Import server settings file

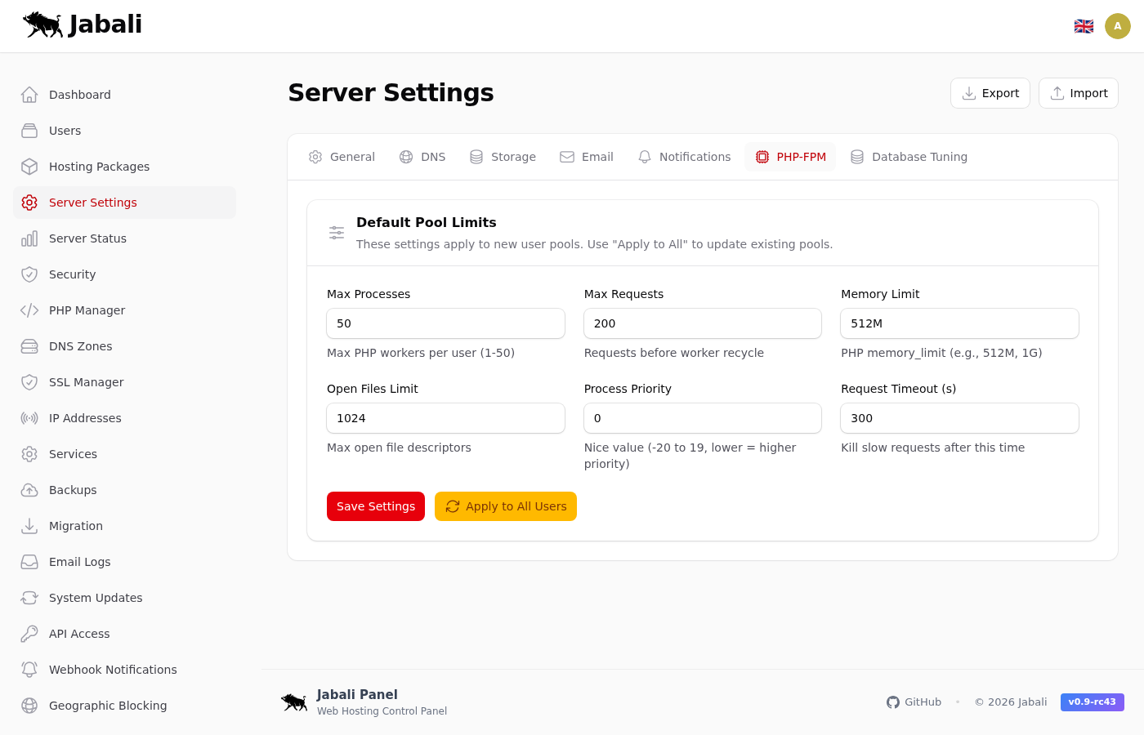1078,93
